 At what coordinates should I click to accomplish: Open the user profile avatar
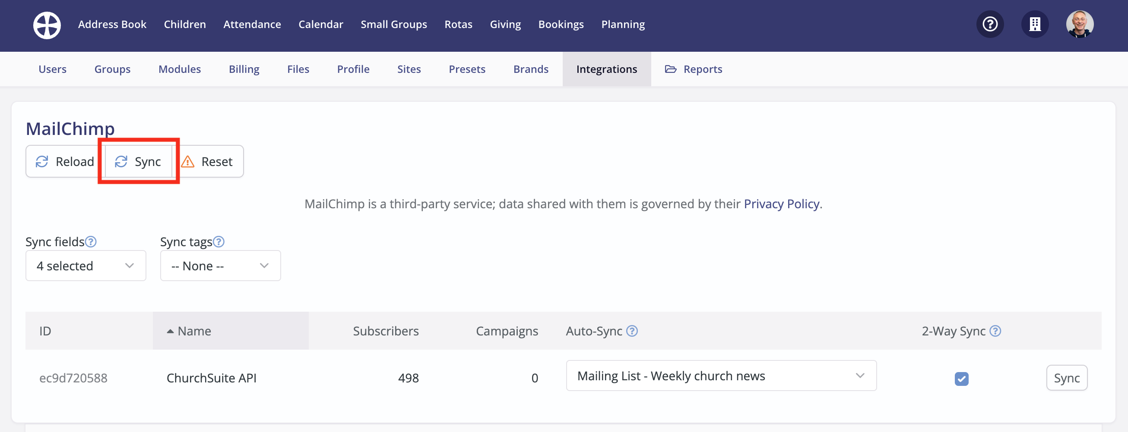pos(1079,24)
